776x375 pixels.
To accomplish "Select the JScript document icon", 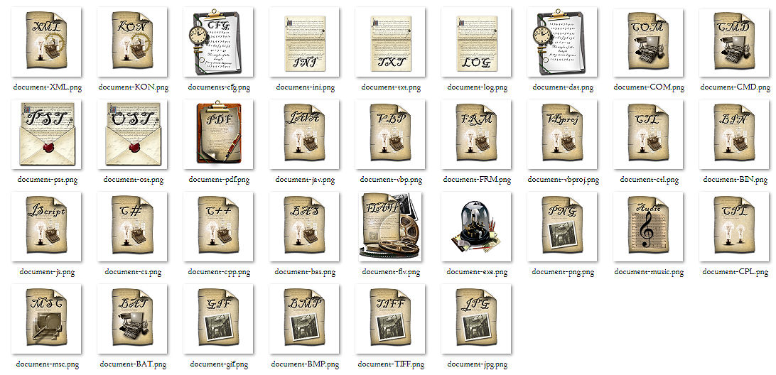I will tap(46, 227).
